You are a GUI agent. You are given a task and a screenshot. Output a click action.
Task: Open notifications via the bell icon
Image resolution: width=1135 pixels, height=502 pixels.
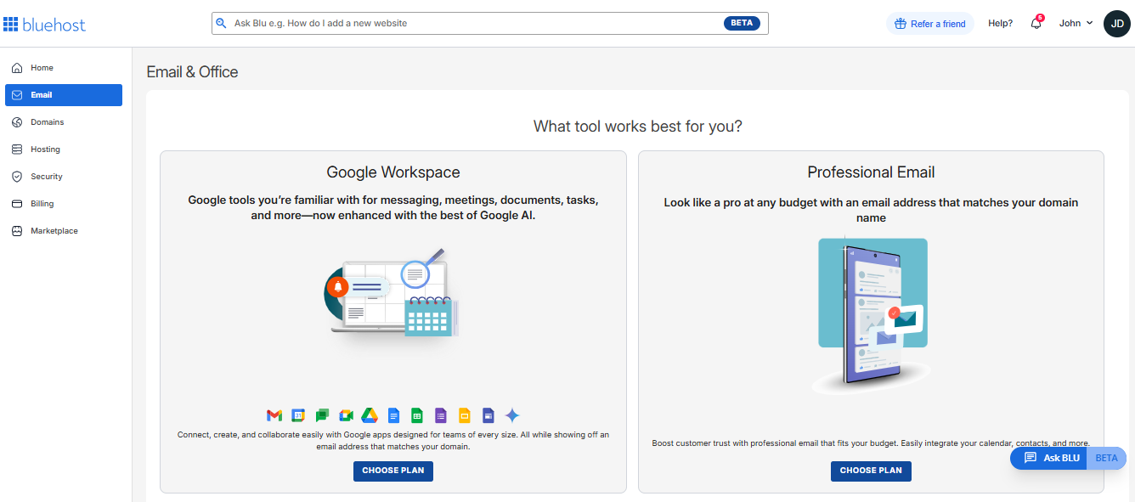(x=1036, y=23)
